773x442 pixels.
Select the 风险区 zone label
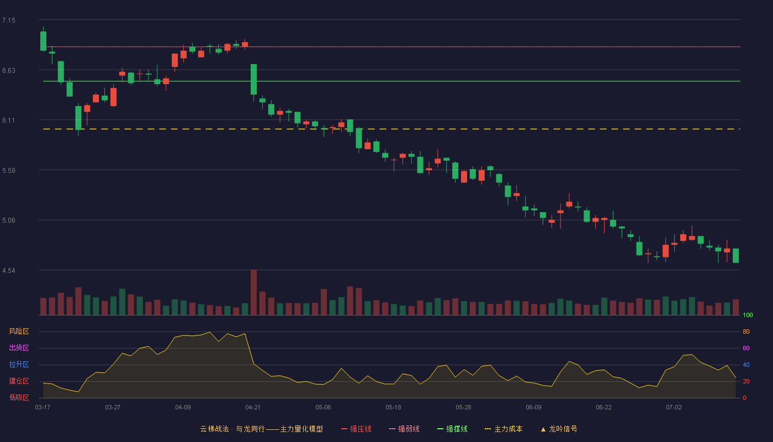19,331
